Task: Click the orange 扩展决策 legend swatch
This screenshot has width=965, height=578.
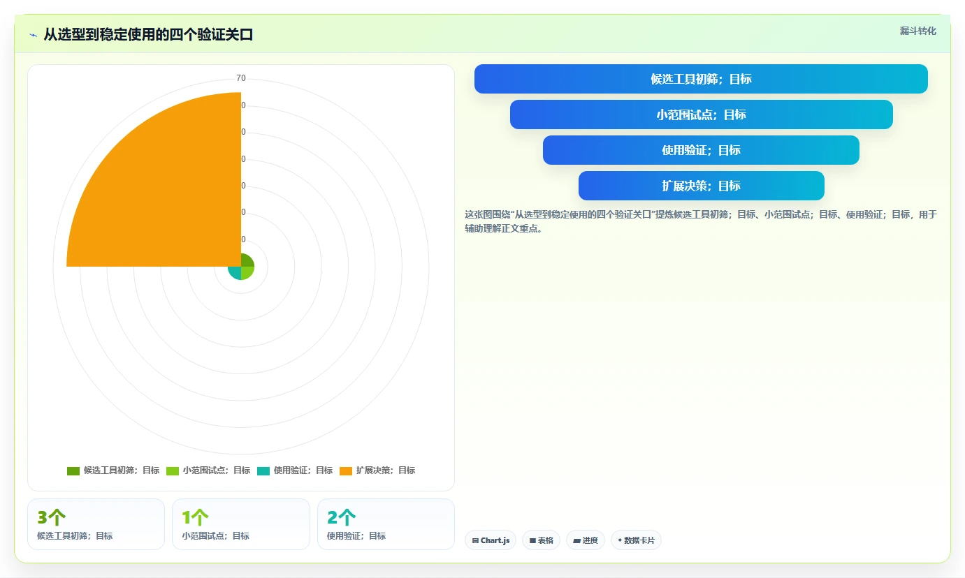Action: [x=346, y=471]
